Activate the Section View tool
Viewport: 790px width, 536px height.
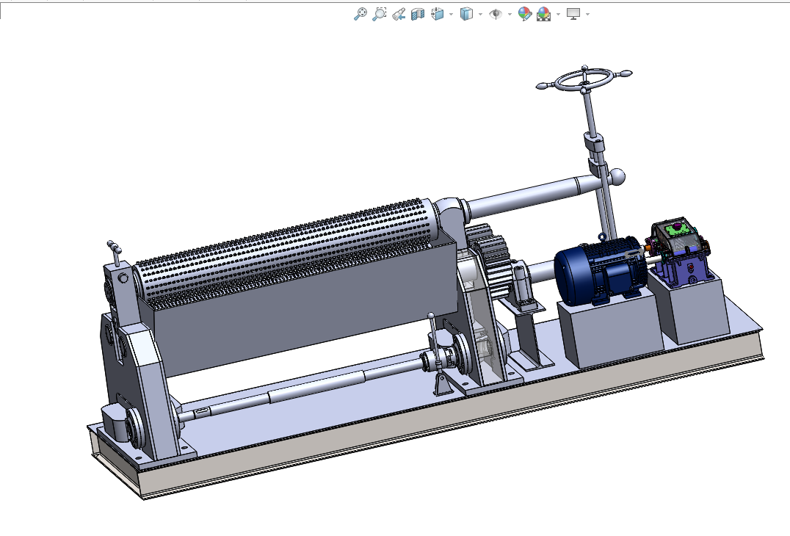click(418, 14)
